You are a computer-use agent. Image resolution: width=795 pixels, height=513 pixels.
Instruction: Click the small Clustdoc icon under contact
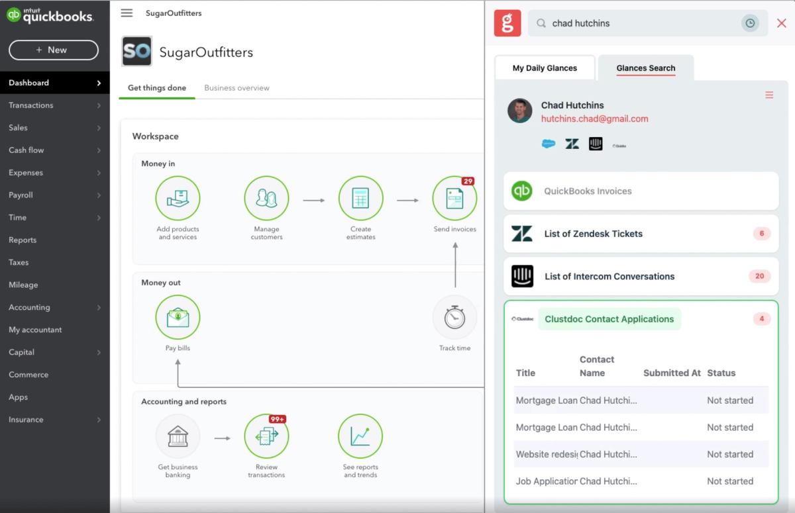[619, 146]
